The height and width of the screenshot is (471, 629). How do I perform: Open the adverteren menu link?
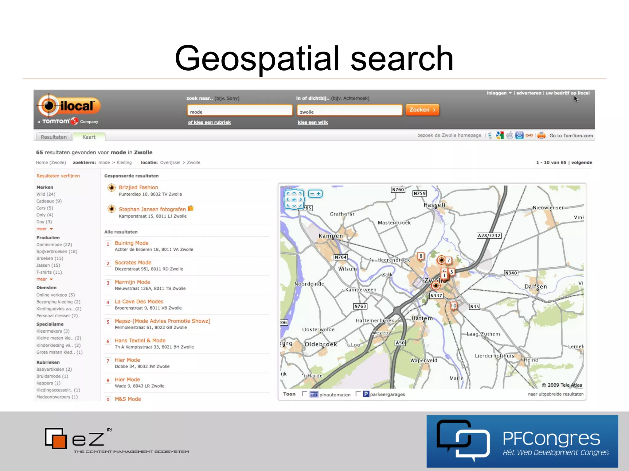pos(529,93)
